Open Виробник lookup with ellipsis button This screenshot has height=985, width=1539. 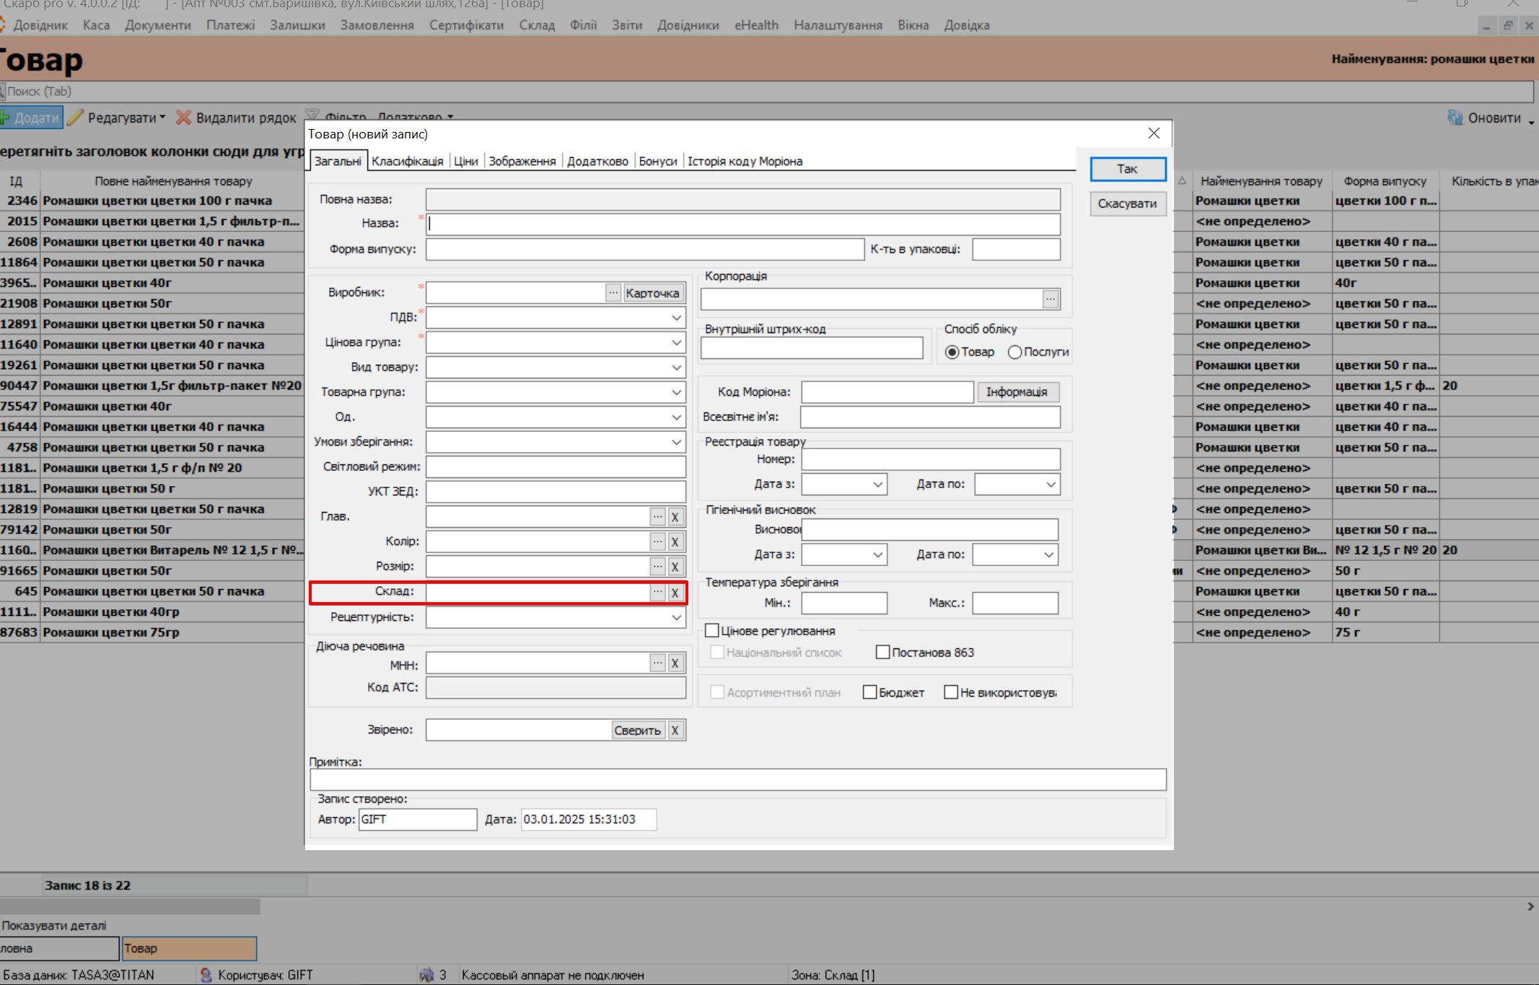[x=613, y=293]
